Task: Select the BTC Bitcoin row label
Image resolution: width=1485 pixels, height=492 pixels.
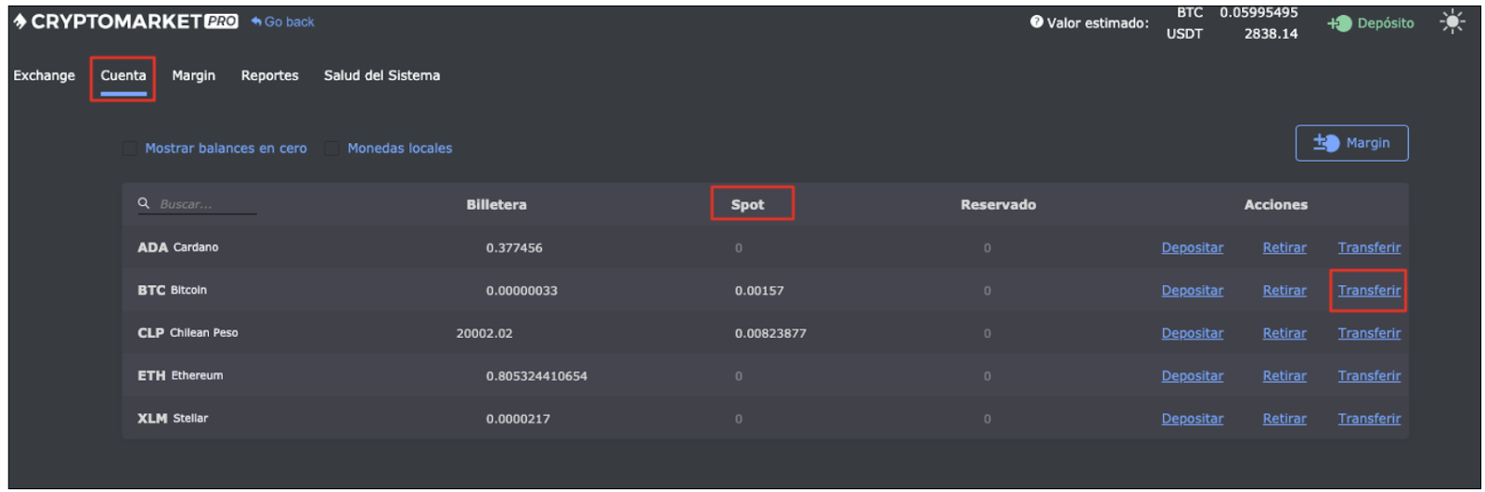Action: tap(173, 291)
